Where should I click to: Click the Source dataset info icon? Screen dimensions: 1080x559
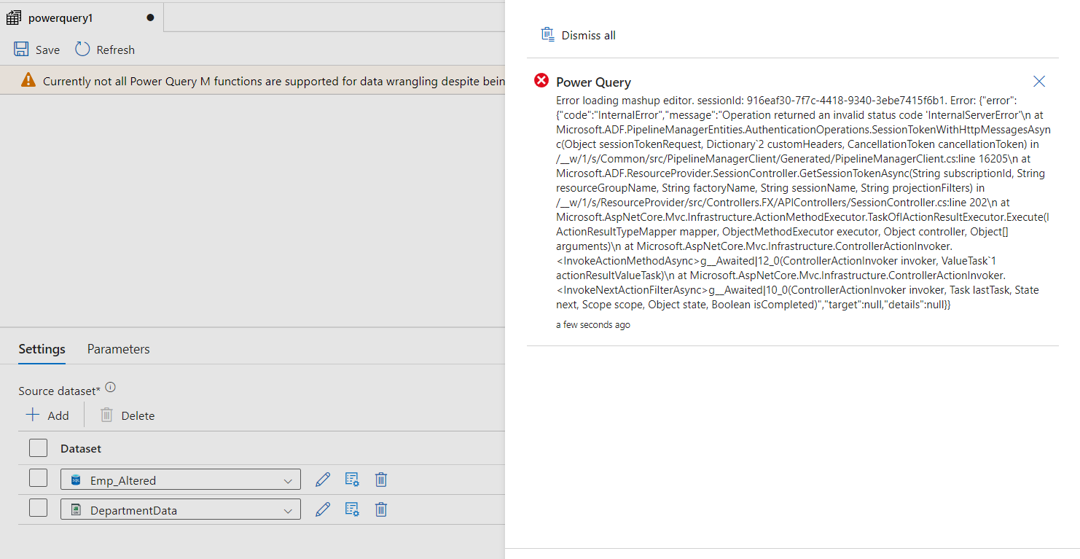[111, 387]
